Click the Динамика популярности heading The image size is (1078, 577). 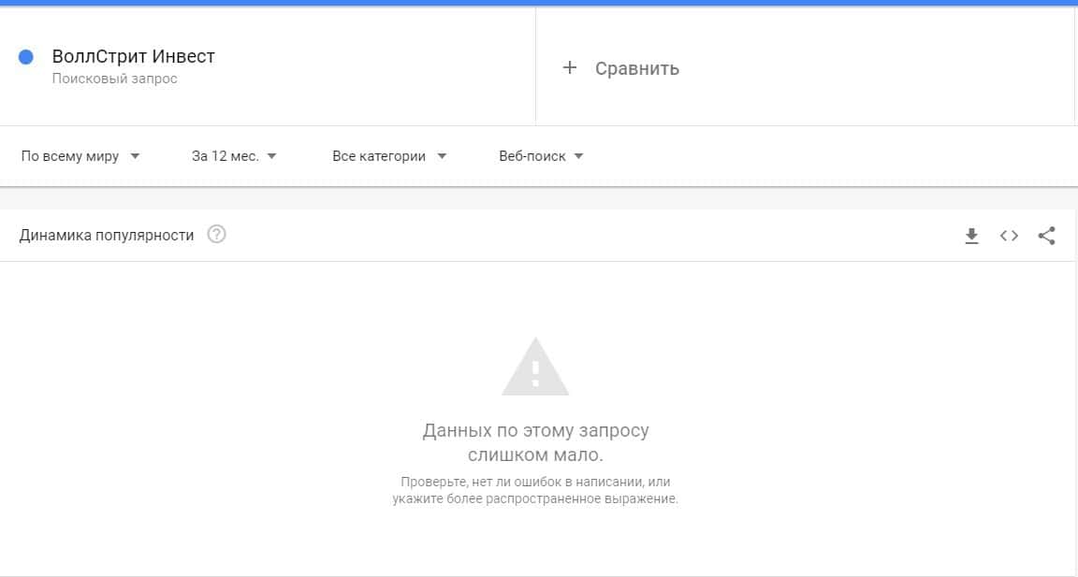[107, 236]
